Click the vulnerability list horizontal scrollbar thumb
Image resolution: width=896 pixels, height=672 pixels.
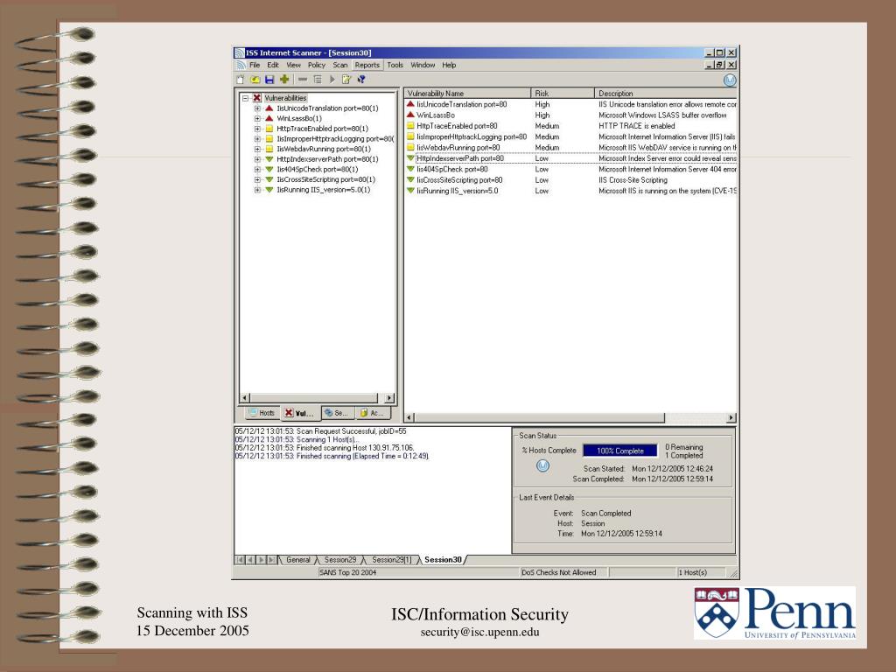click(539, 417)
